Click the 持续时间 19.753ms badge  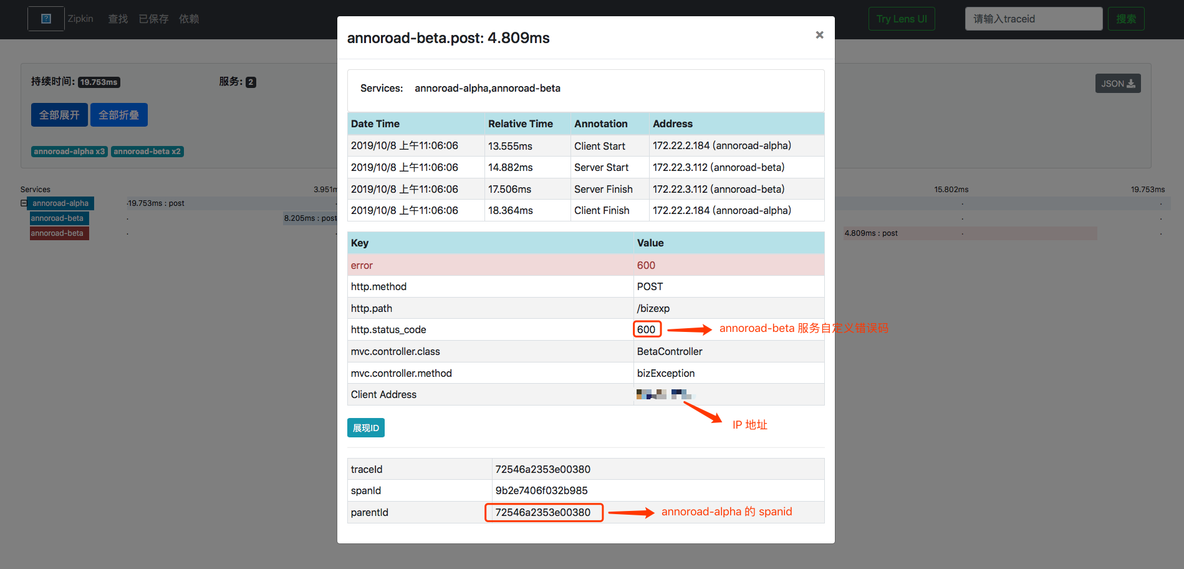point(99,82)
